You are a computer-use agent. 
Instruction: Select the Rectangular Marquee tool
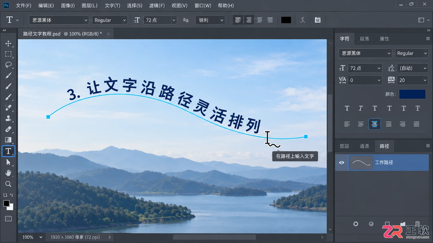[x=8, y=54]
